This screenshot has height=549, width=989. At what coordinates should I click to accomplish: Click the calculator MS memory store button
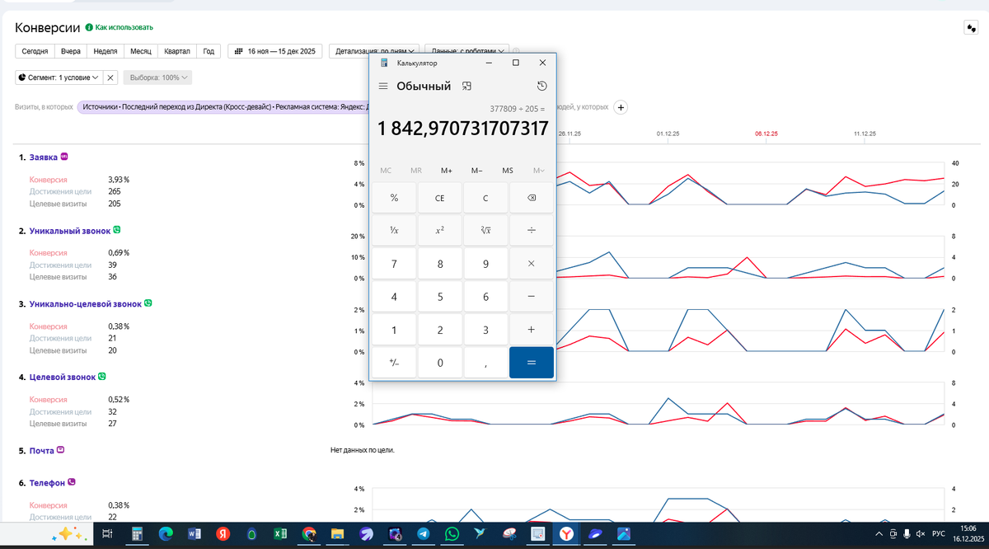pos(508,171)
